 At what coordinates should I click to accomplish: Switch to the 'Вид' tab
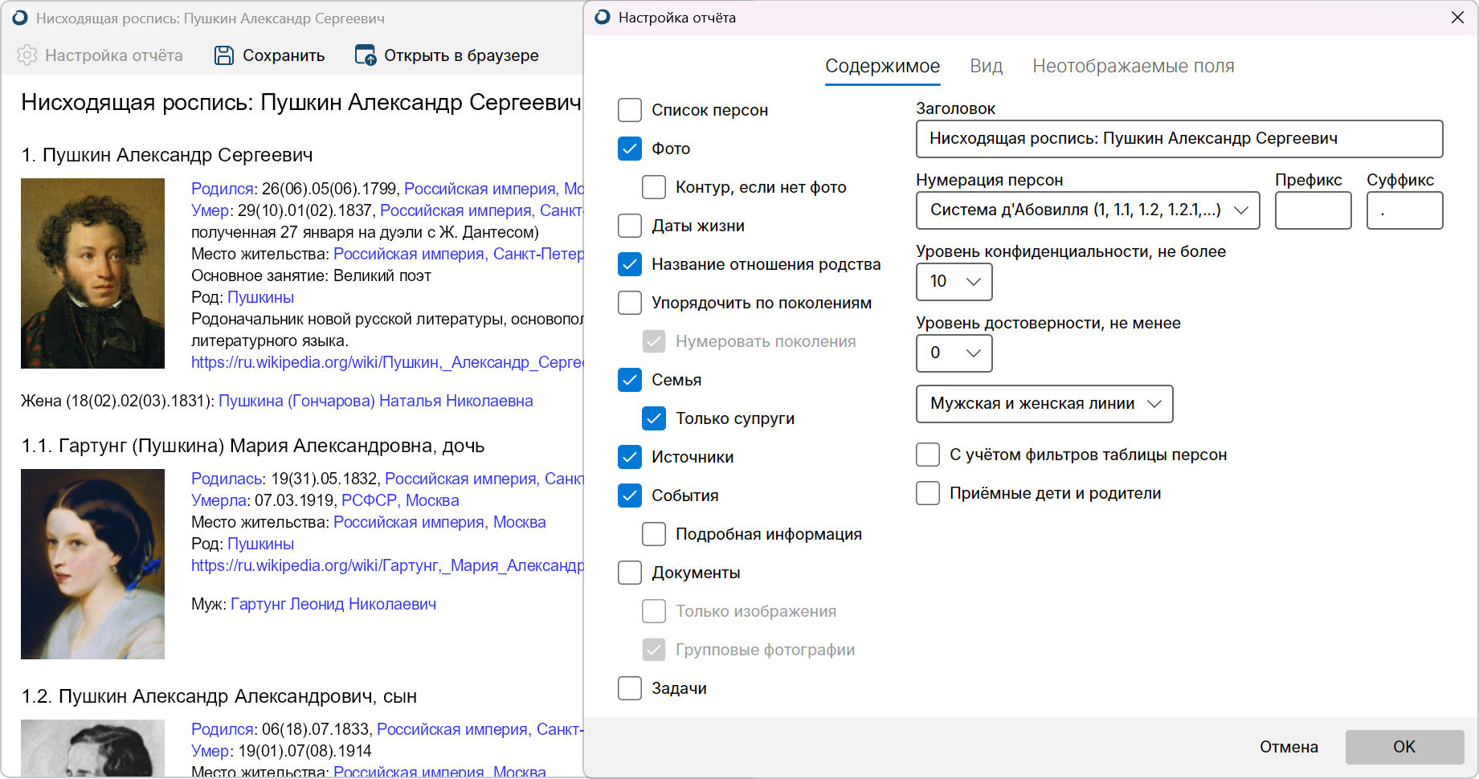pyautogui.click(x=986, y=66)
